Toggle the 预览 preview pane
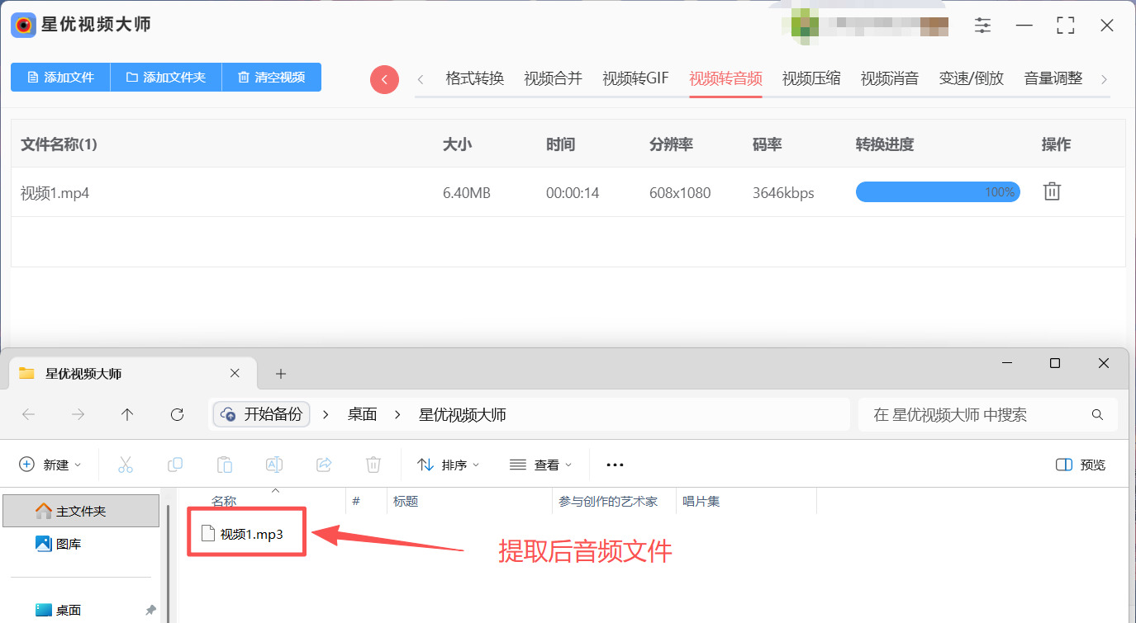The image size is (1136, 623). (1081, 465)
